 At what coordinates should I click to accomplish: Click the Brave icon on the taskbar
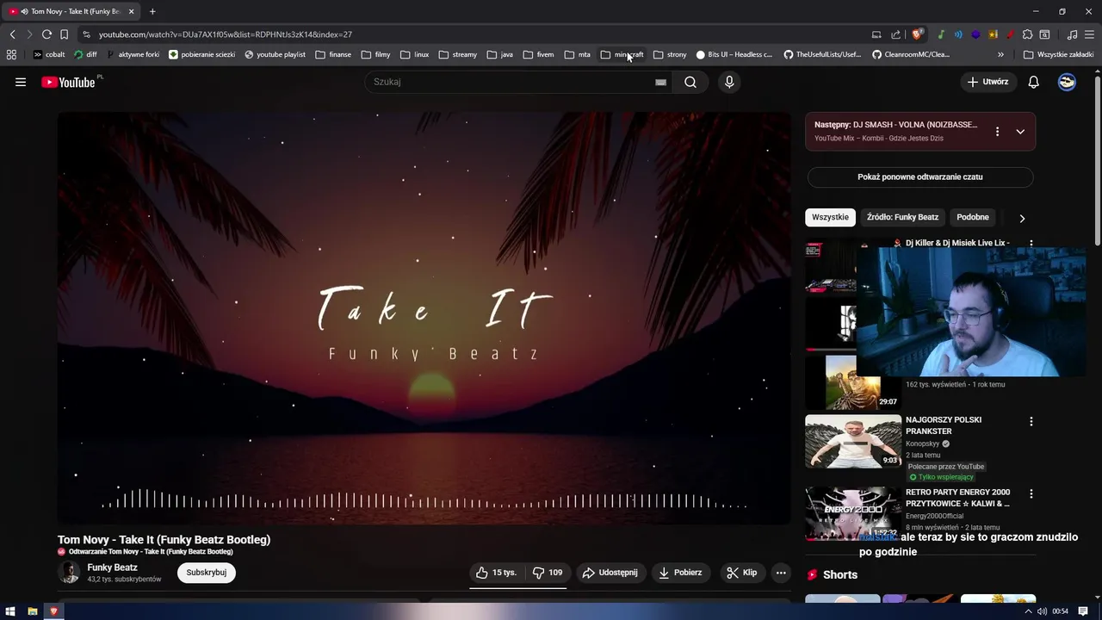tap(53, 611)
